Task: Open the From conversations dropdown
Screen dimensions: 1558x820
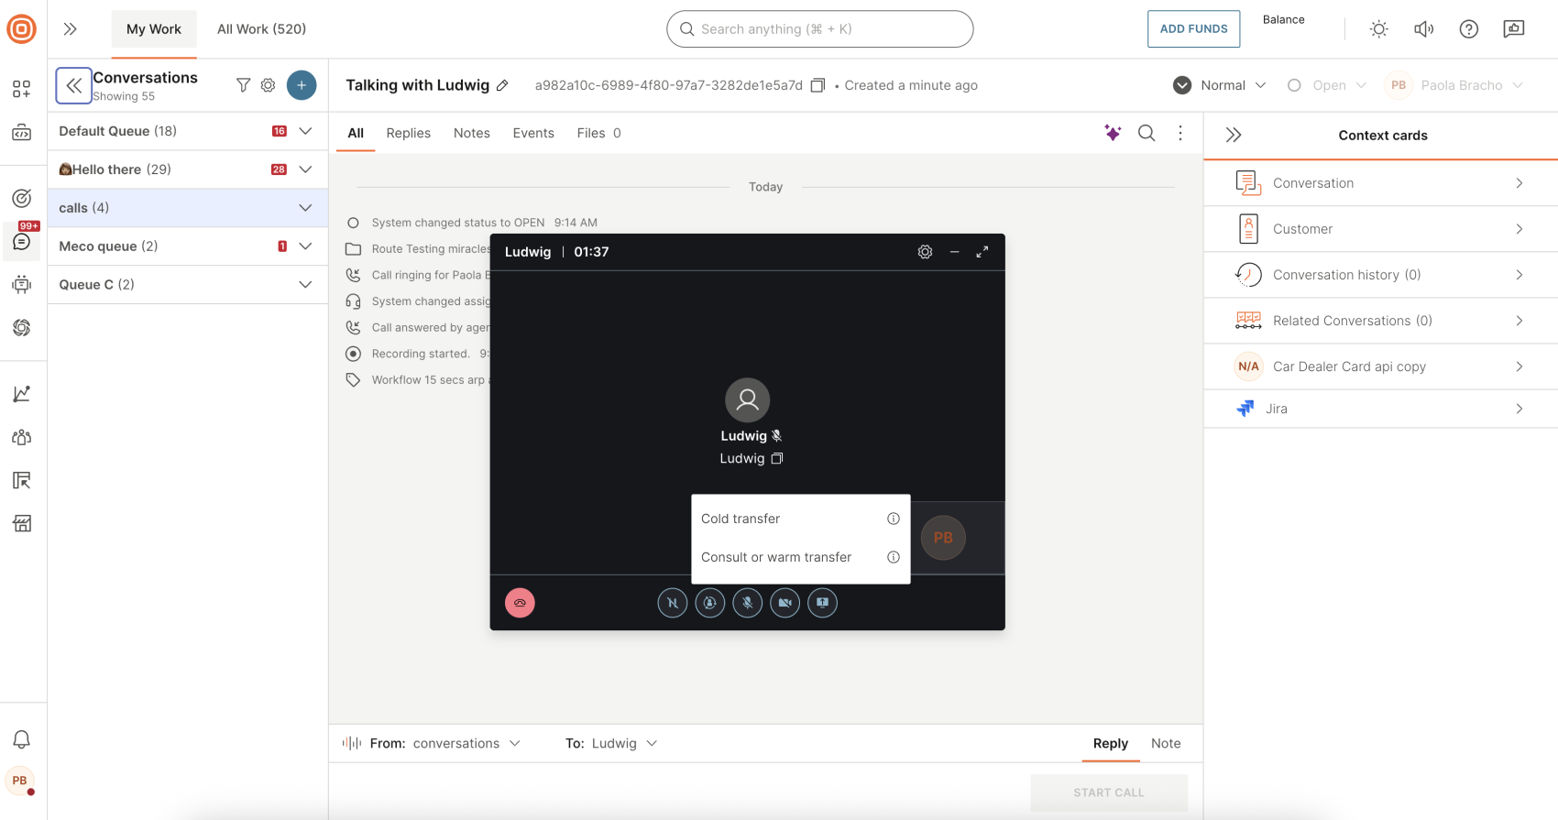Action: 466,743
